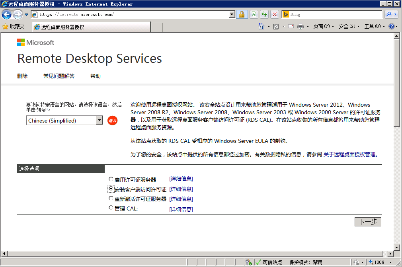The width and height of the screenshot is (402, 267).
Task: Click the Home page icon
Action: 261,26
